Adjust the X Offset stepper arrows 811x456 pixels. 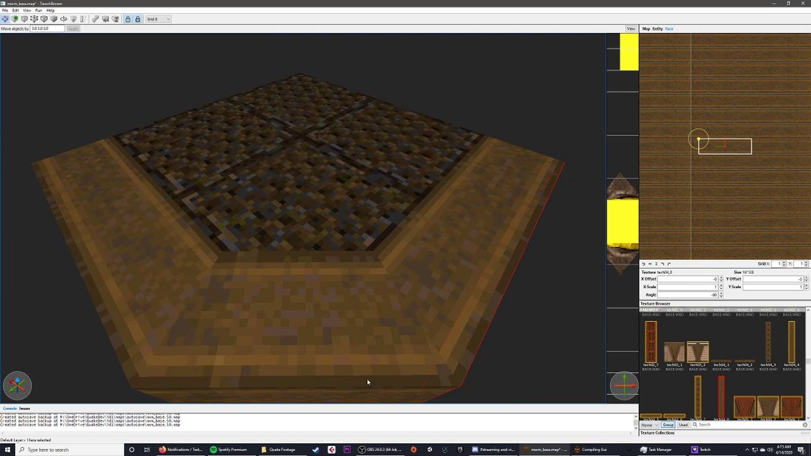[721, 279]
